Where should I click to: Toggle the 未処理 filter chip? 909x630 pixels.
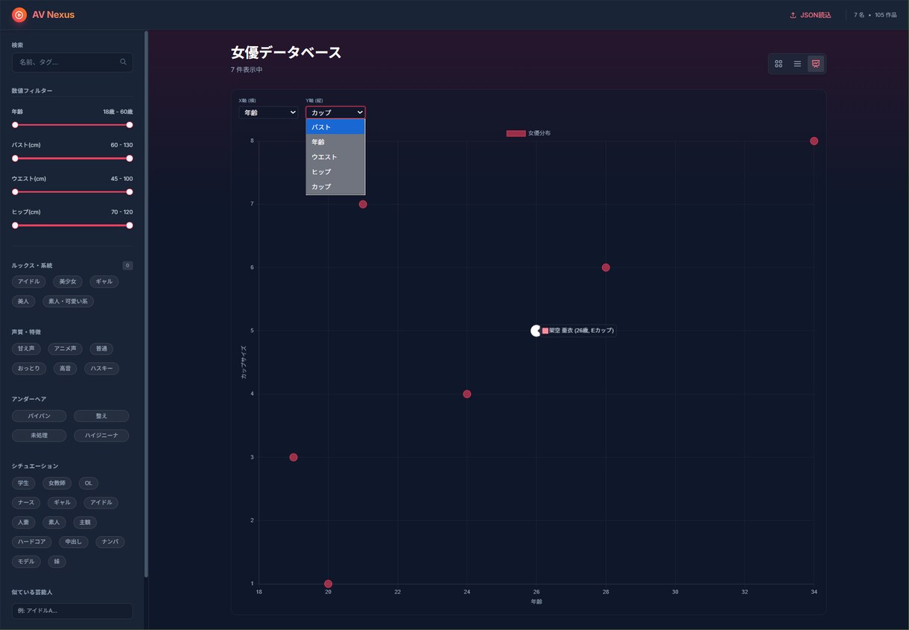click(39, 435)
